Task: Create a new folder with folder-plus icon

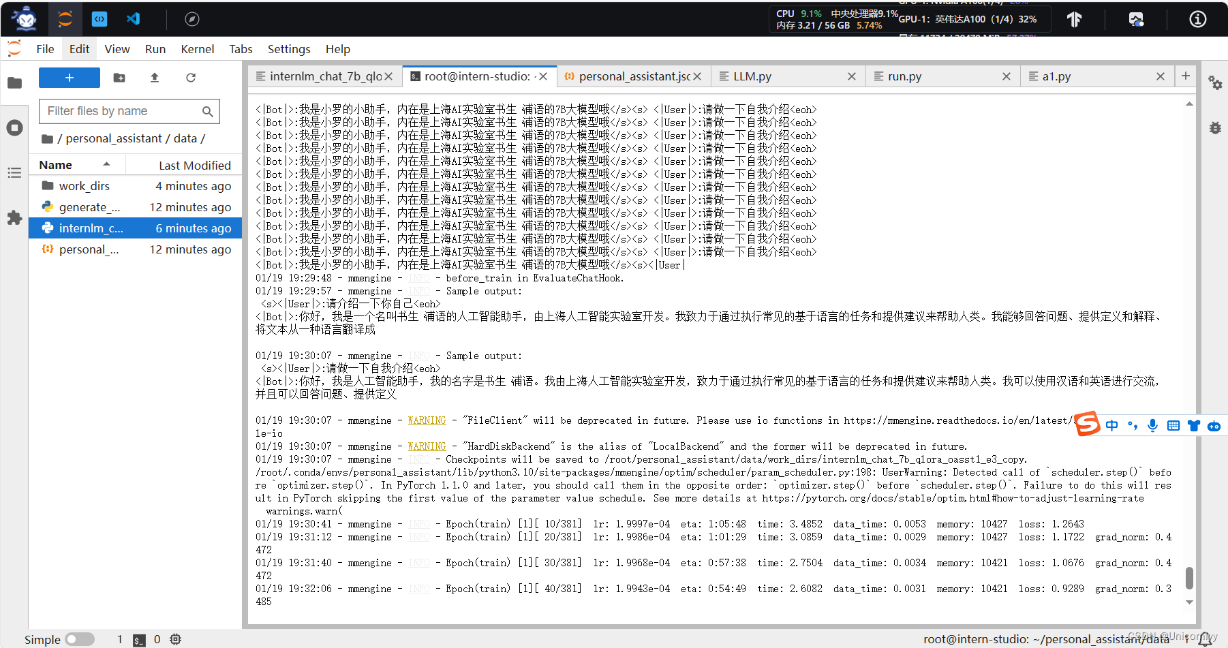Action: point(119,78)
